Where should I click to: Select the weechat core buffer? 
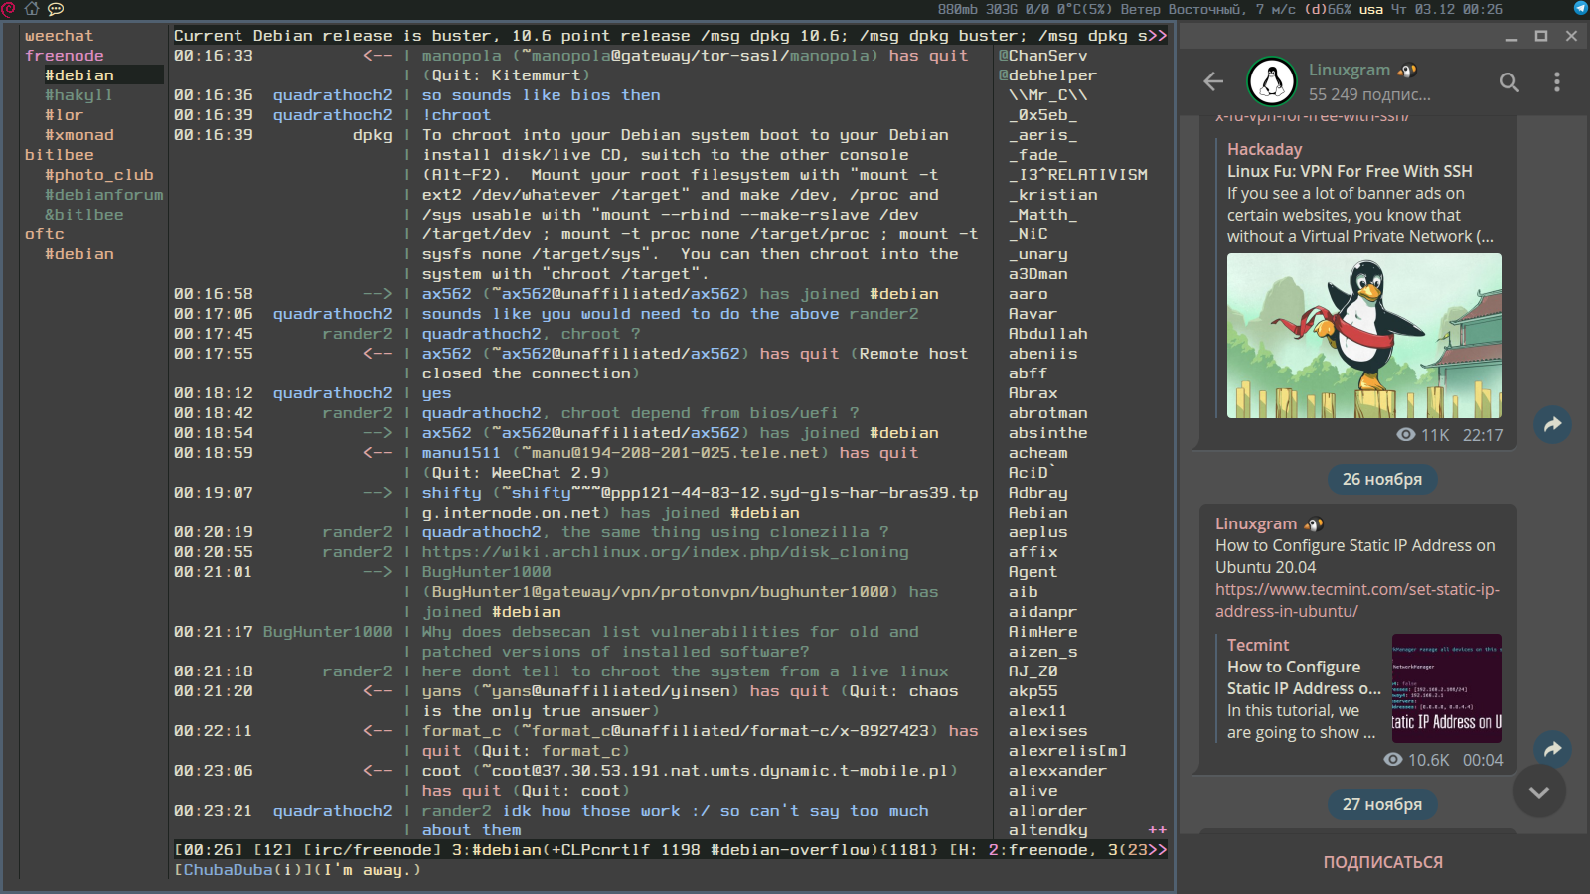59,36
